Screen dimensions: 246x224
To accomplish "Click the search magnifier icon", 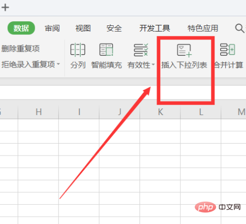I will pos(239,28).
